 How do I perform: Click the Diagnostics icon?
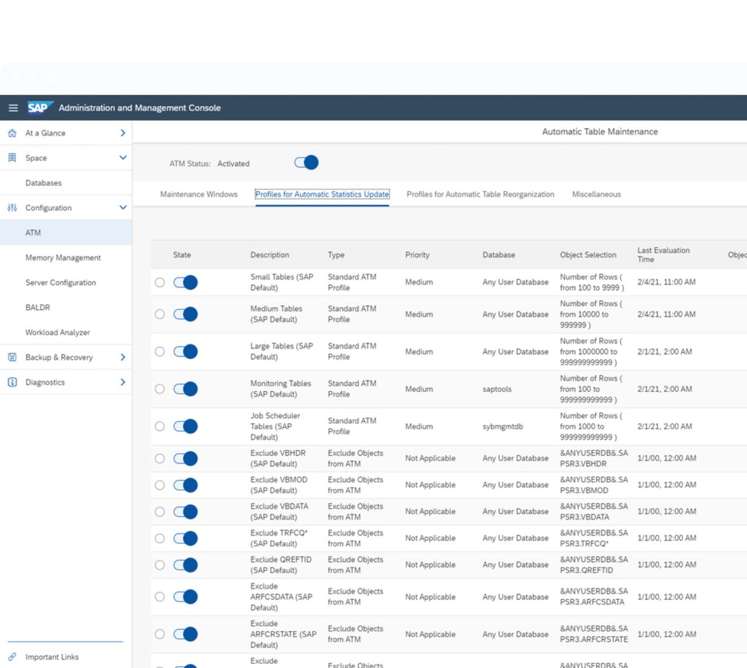click(12, 382)
